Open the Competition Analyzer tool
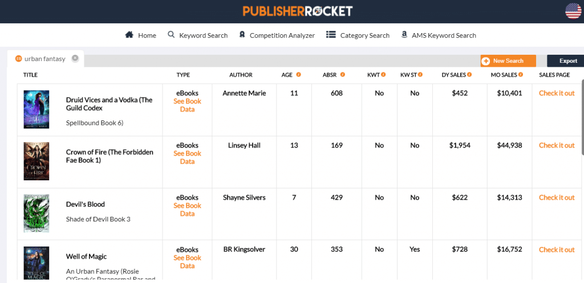The width and height of the screenshot is (584, 283). 277,35
